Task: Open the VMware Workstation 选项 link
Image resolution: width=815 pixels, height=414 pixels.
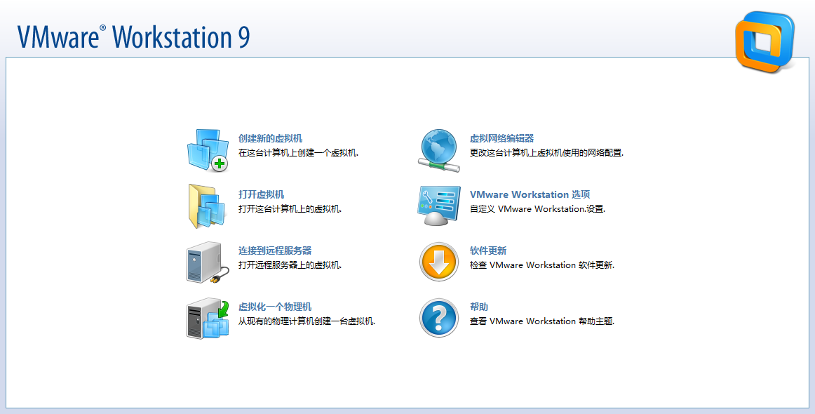Action: point(530,194)
